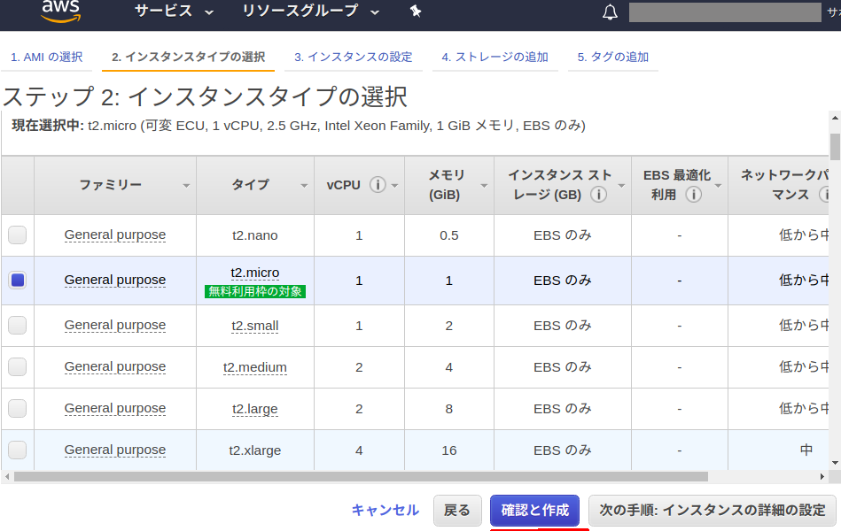The height and width of the screenshot is (531, 841).
Task: Click the AWS logo home icon
Action: pos(60,12)
